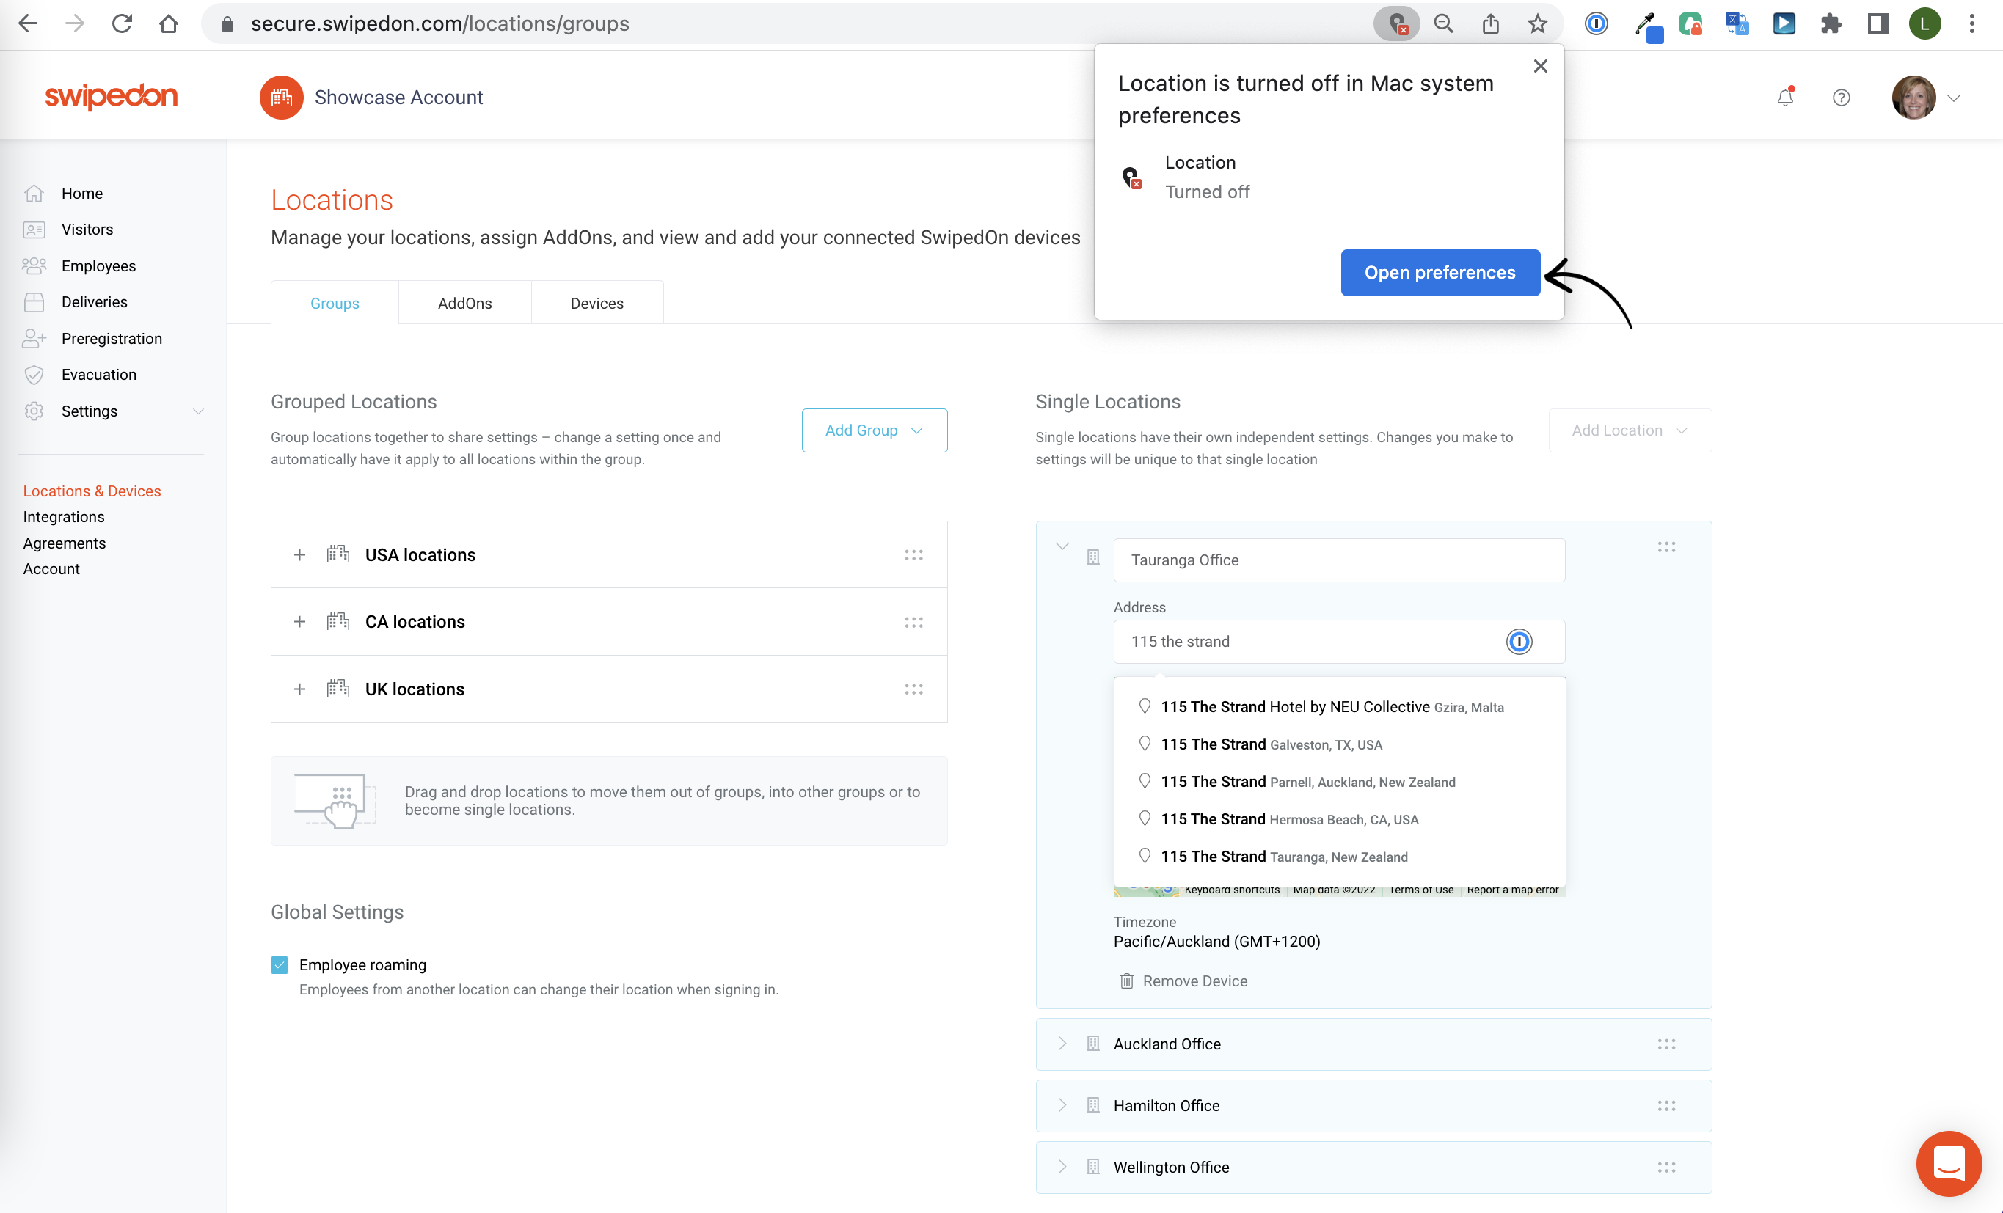Click drag handle for Tauranga Office
This screenshot has width=2003, height=1213.
click(x=1666, y=548)
